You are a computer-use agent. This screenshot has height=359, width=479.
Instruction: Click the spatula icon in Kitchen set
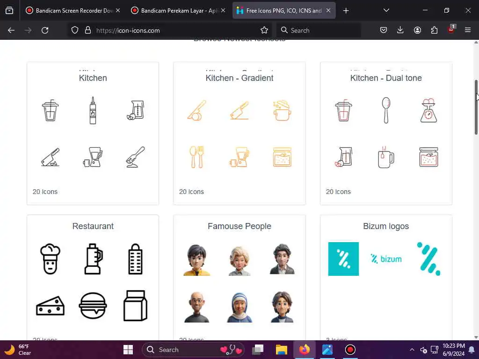135,157
